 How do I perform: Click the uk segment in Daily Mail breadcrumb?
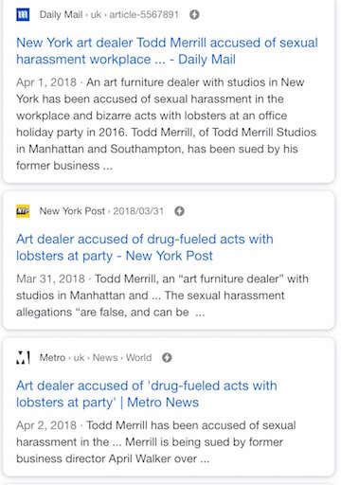[x=96, y=14]
